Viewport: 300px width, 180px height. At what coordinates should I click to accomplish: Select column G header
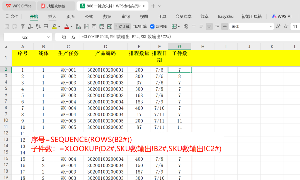click(x=180, y=46)
